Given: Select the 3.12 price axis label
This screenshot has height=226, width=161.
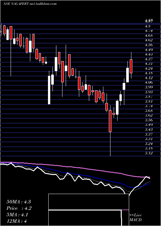Looking at the screenshot, I should click(149, 153).
